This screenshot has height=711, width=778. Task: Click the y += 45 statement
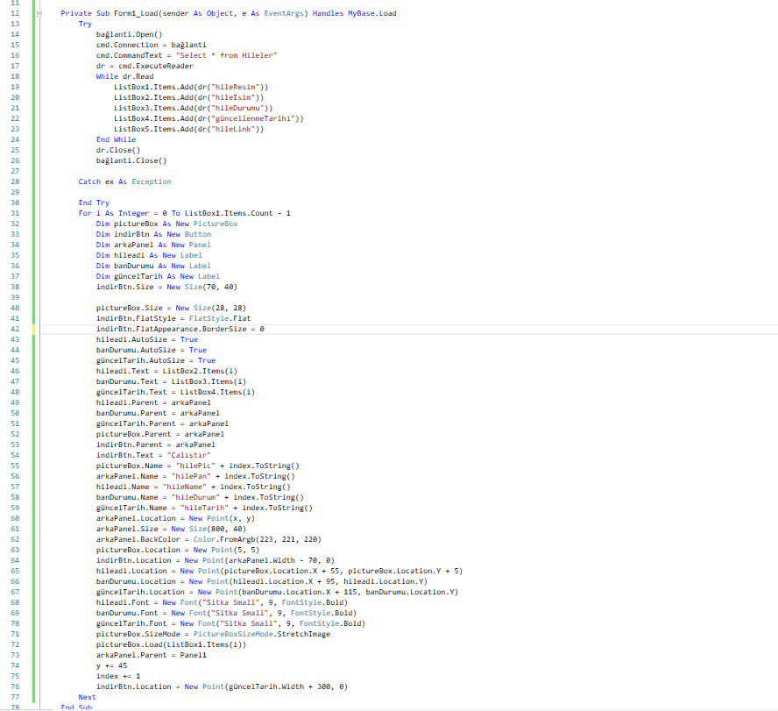click(x=111, y=665)
